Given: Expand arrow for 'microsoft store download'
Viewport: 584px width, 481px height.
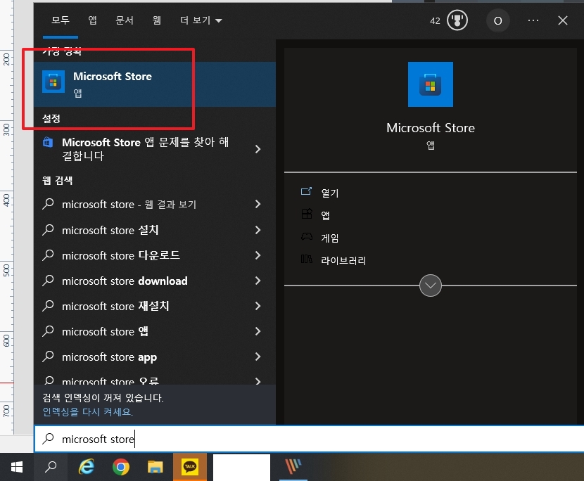Looking at the screenshot, I should (x=258, y=281).
